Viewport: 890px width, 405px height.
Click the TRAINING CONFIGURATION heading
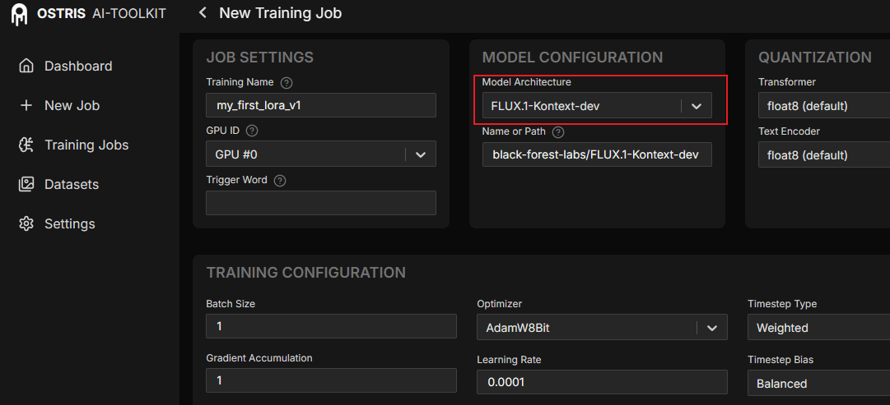click(306, 273)
